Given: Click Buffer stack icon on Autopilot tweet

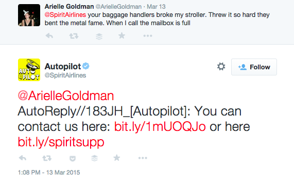Looking at the screenshot, I should (x=94, y=158).
